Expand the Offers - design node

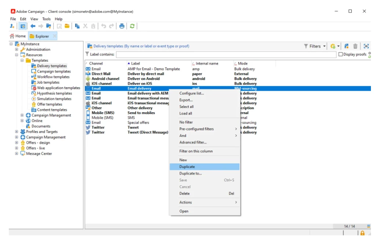tap(17, 142)
